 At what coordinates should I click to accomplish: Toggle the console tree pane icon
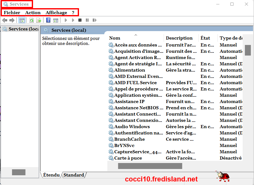click(22, 20)
